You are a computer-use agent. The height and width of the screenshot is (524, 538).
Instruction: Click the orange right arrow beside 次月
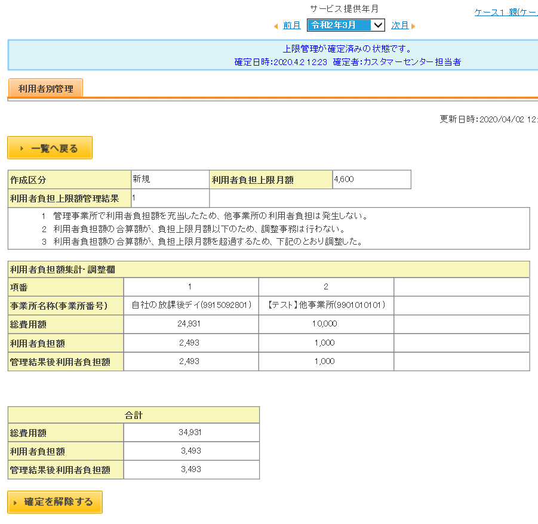click(413, 26)
